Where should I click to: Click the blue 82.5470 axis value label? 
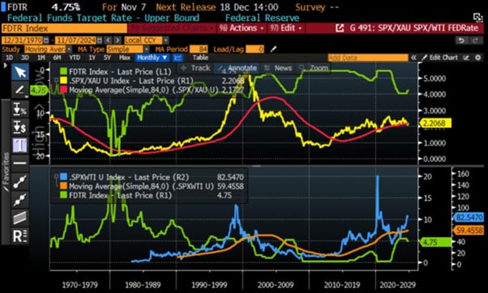[x=468, y=217]
